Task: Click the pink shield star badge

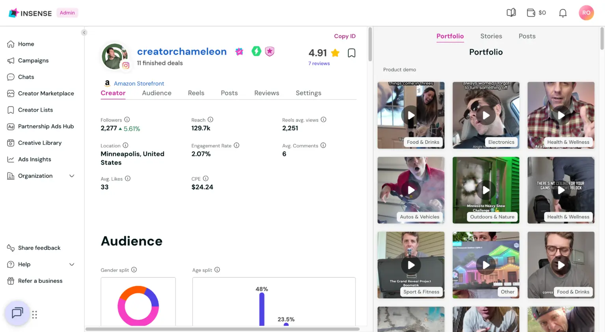Action: [x=269, y=51]
